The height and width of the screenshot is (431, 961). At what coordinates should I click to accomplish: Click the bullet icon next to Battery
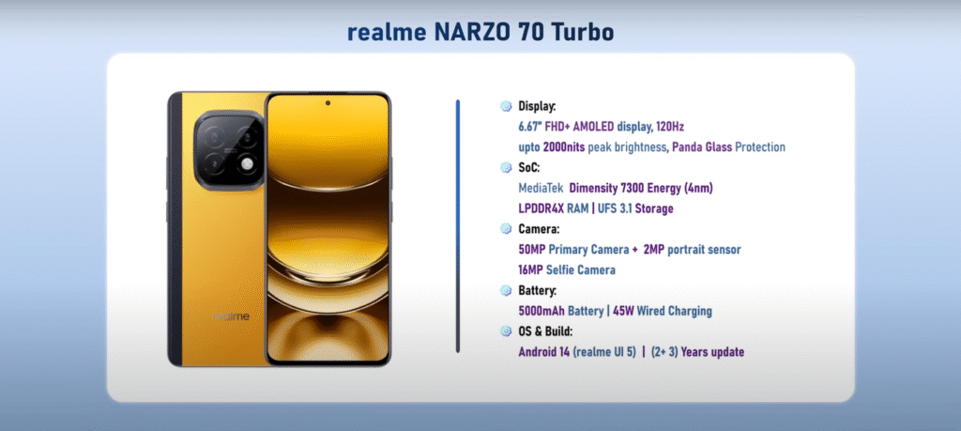point(506,290)
